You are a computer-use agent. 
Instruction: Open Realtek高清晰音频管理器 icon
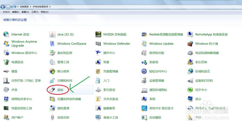pos(144,34)
